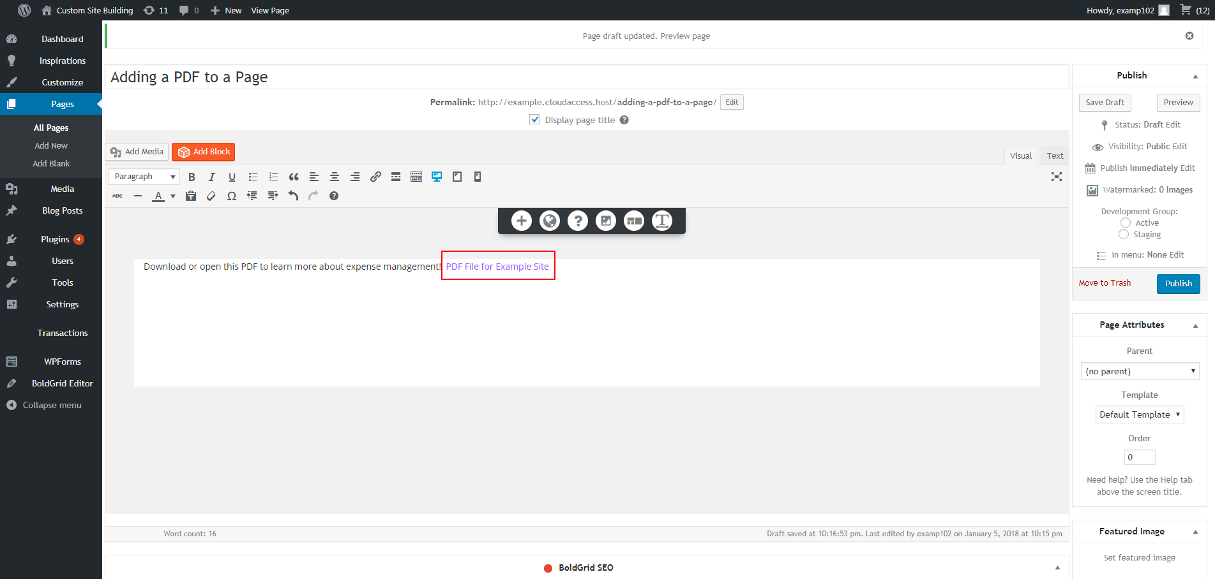The image size is (1215, 579).
Task: Enter distraction-free fullscreen mode
Action: 1057,177
